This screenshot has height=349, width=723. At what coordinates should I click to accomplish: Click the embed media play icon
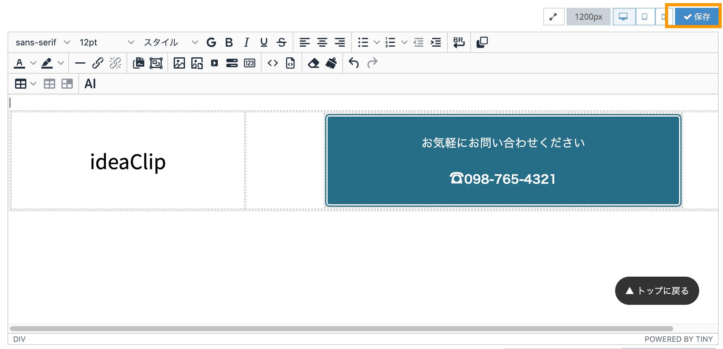click(214, 63)
